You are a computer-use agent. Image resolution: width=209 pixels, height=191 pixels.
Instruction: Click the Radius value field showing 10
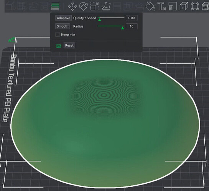(x=132, y=26)
